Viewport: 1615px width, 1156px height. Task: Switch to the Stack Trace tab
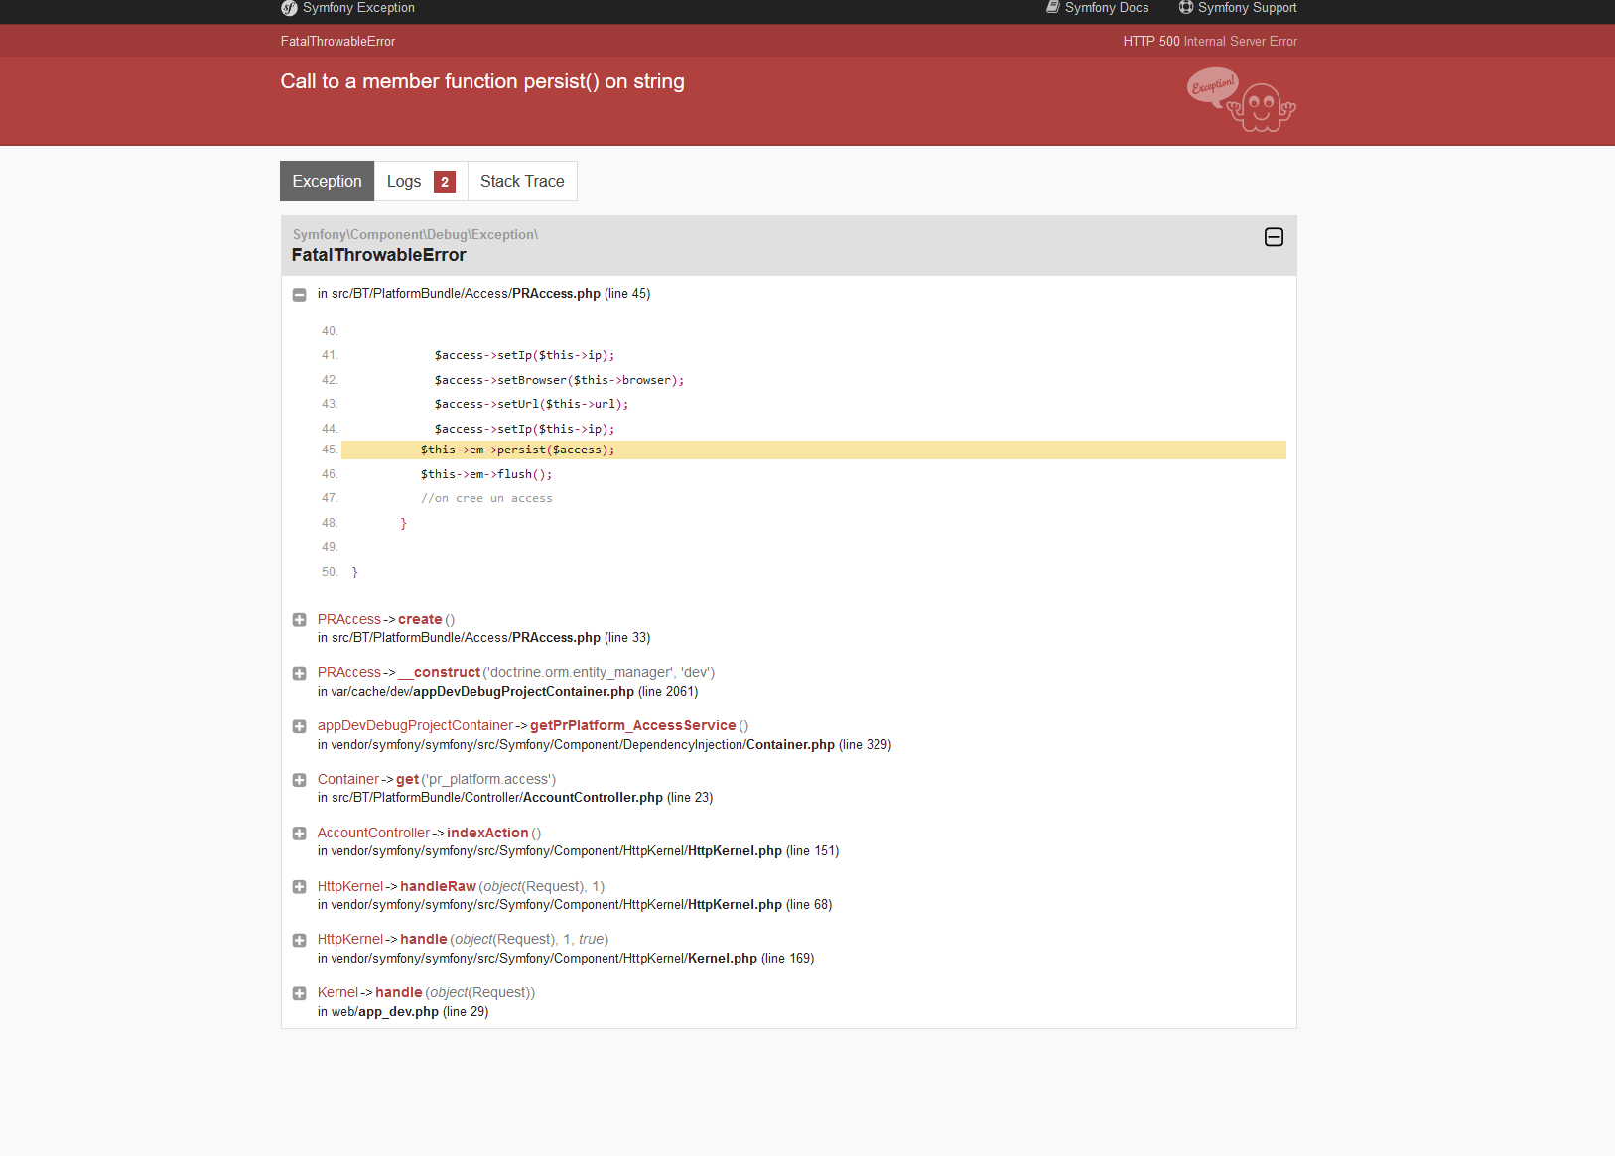point(522,181)
